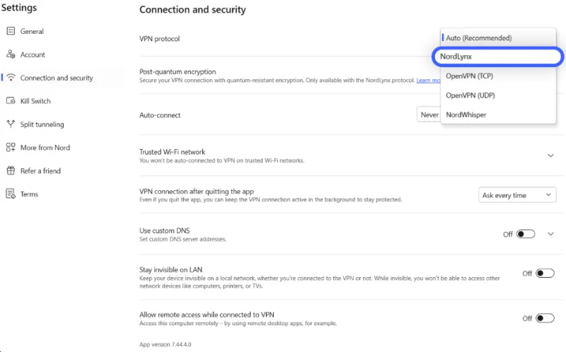Open the Auto-connect Never dropdown
The image size is (566, 352).
pyautogui.click(x=429, y=115)
